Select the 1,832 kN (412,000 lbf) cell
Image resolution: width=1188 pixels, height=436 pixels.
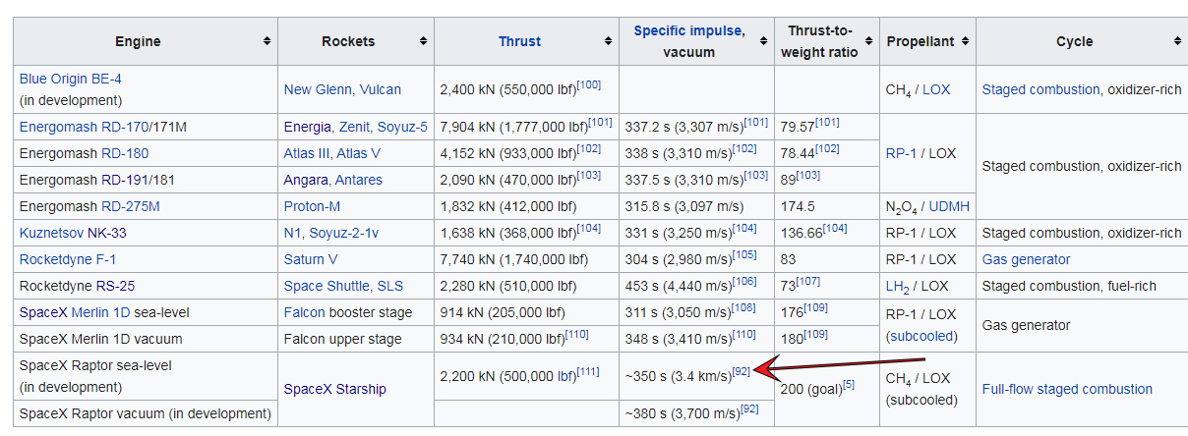point(526,206)
